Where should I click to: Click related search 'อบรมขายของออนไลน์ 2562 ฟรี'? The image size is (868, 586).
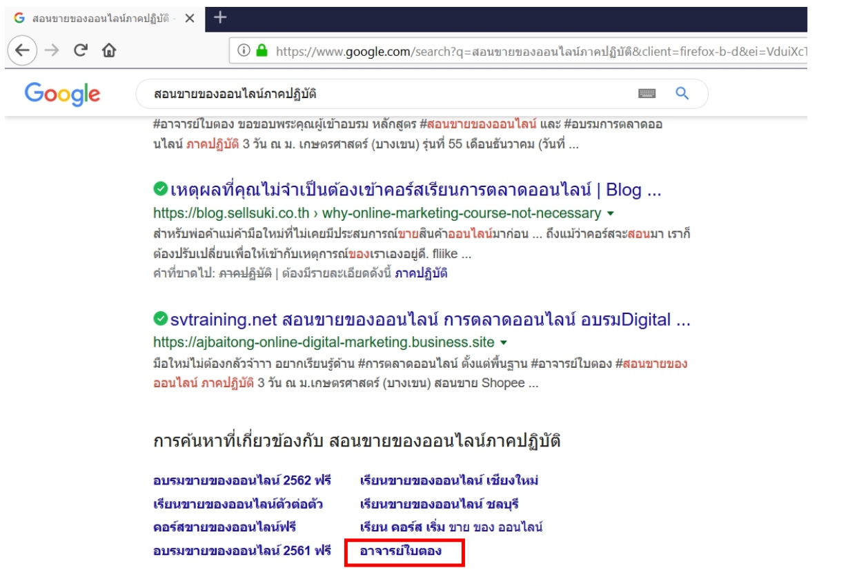242,480
